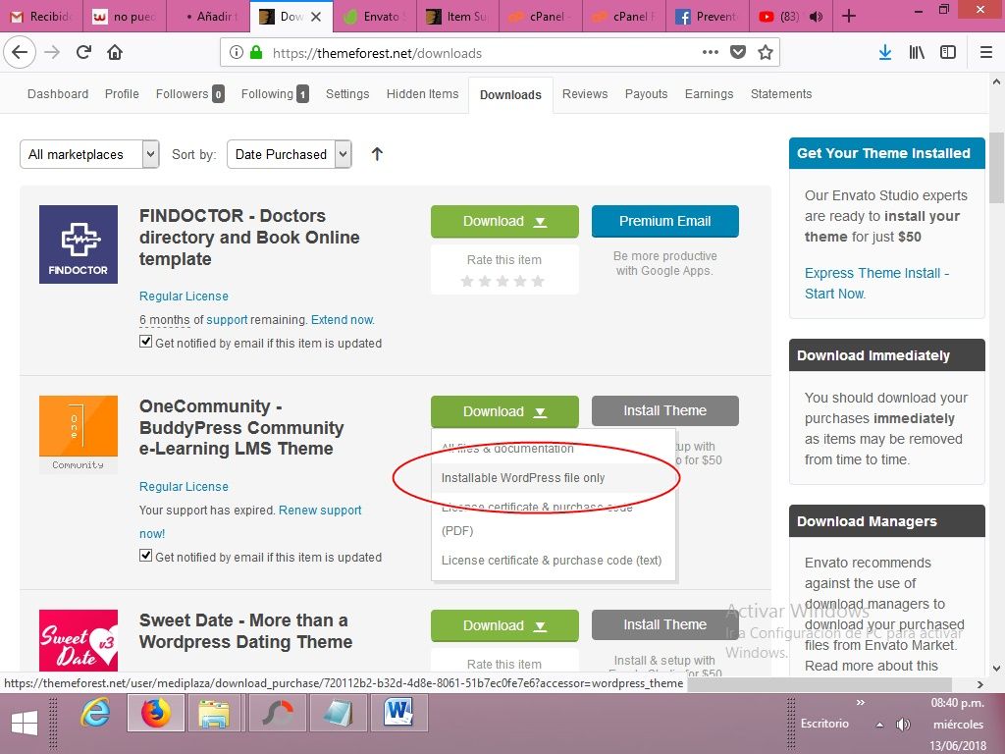1005x754 pixels.
Task: Open the Earnings tab
Action: click(x=709, y=93)
